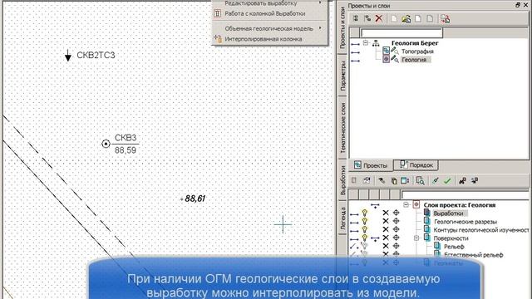The width and height of the screenshot is (532, 299).
Task: Choose Работа с колонкой Выработки menu item
Action: click(270, 13)
